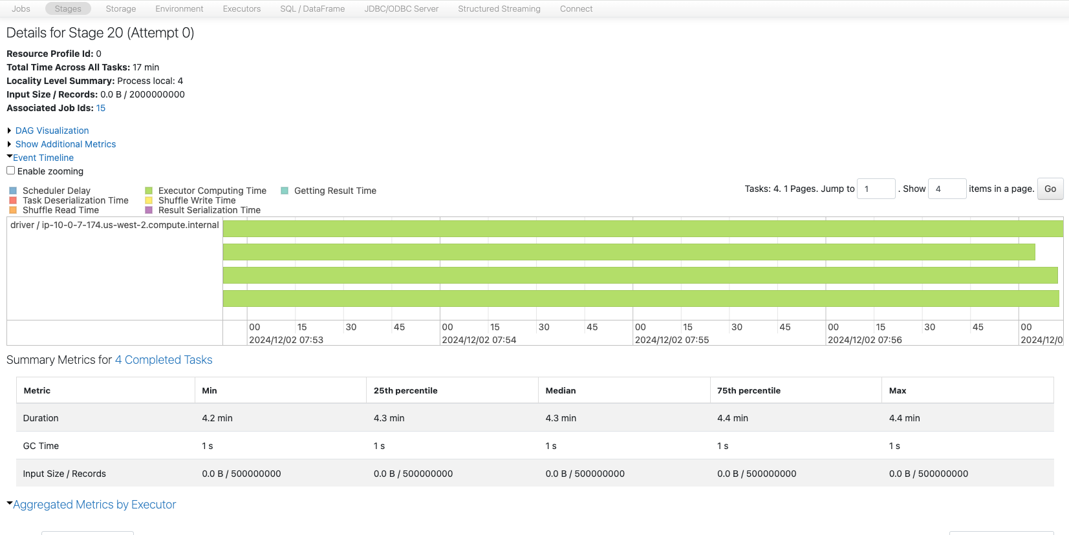The image size is (1069, 535).
Task: Go to the Executors tab
Action: [x=242, y=9]
